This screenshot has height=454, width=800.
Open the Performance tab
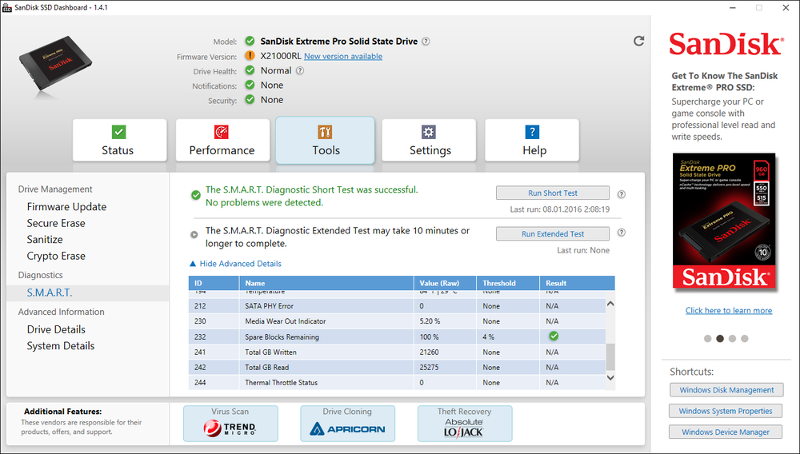[x=222, y=140]
